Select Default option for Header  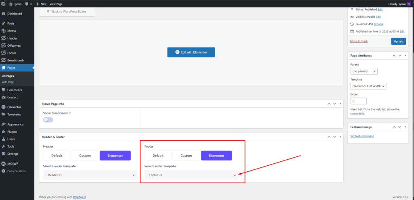tap(57, 156)
